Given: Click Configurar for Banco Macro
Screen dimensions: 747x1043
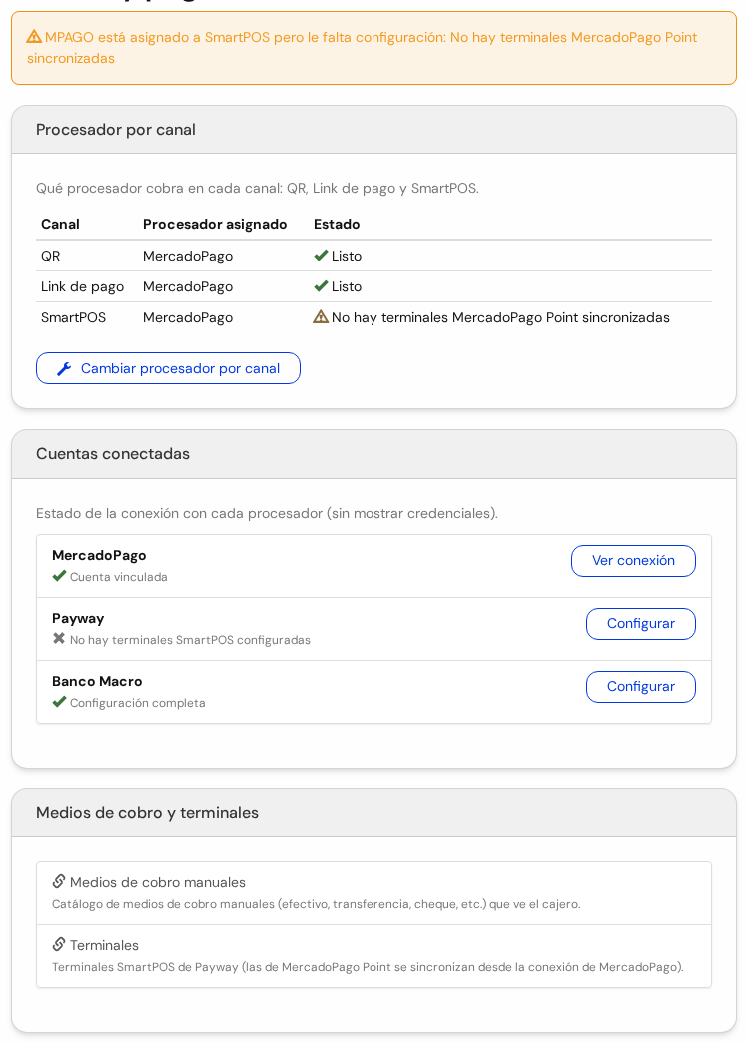Looking at the screenshot, I should (x=640, y=687).
